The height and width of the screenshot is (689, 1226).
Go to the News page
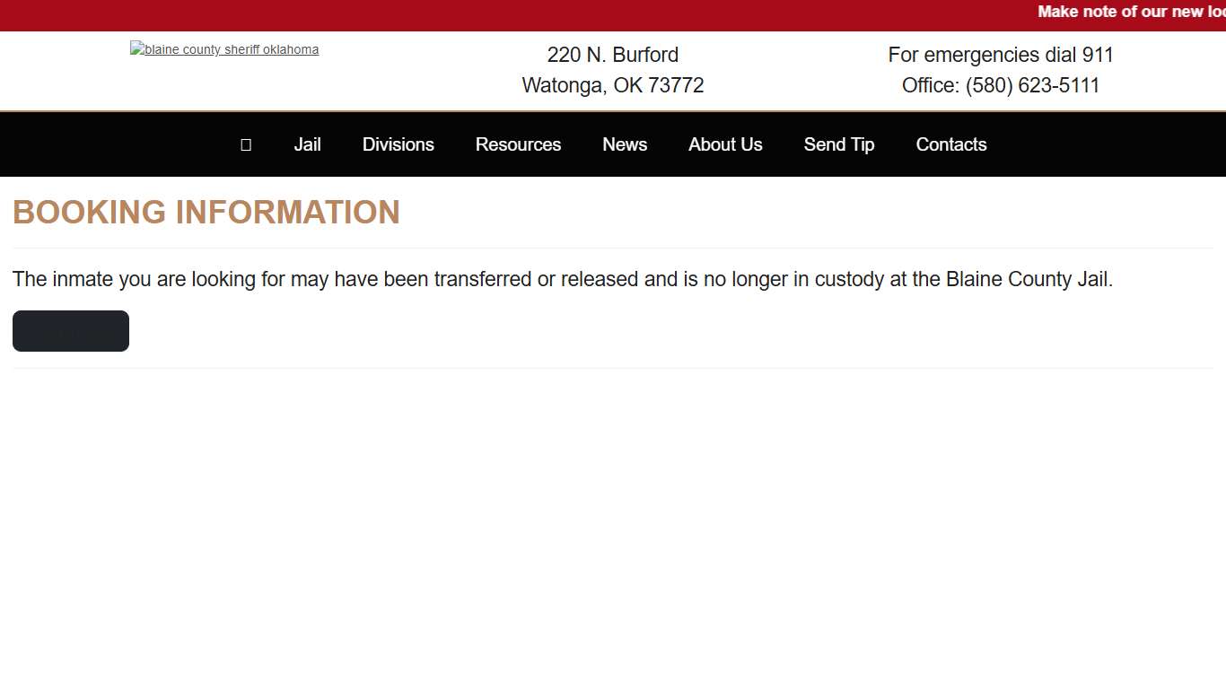[625, 144]
